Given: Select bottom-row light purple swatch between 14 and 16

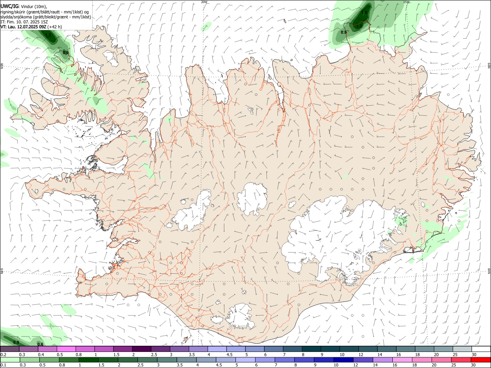Looking at the screenshot, I should [383, 360].
